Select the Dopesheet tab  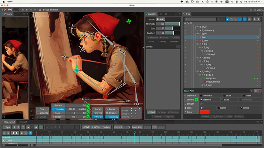coord(9,122)
